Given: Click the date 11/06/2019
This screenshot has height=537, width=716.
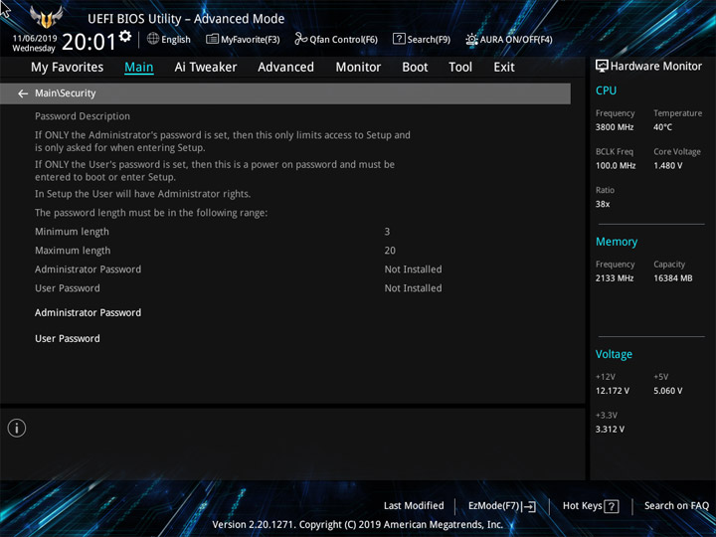Looking at the screenshot, I should 35,39.
